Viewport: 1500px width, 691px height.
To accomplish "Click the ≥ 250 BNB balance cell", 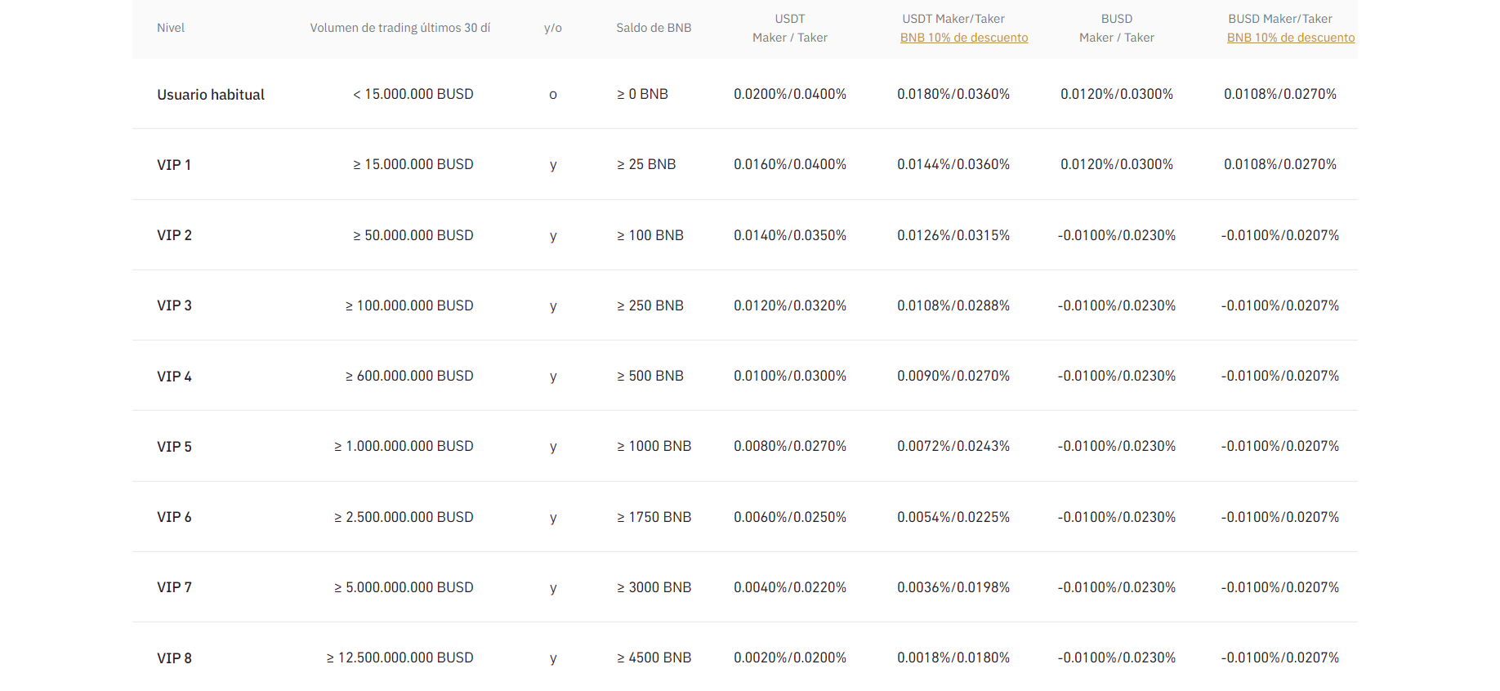I will pyautogui.click(x=650, y=305).
